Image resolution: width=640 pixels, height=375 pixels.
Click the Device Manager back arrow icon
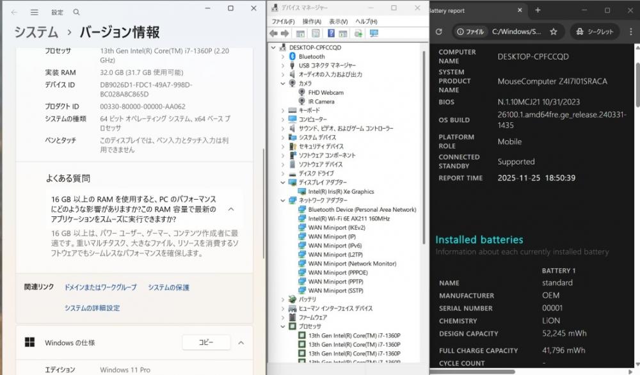click(x=274, y=33)
